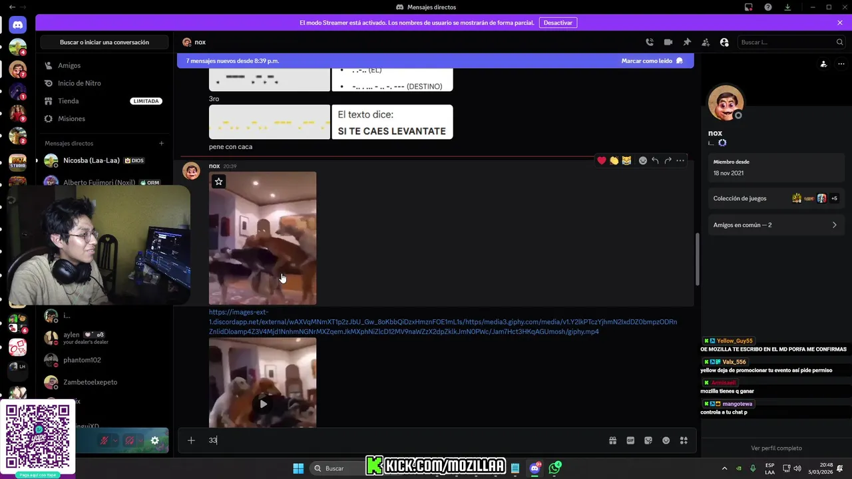Open the Discord inbox icon in title bar
Screen dimensions: 852x479
749,7
